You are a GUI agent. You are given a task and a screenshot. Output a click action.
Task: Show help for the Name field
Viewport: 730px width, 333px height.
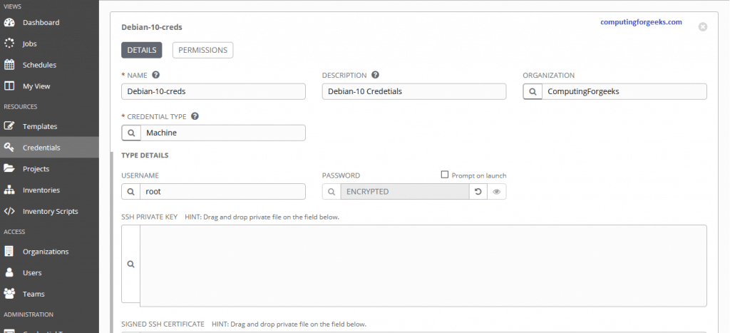tap(156, 75)
